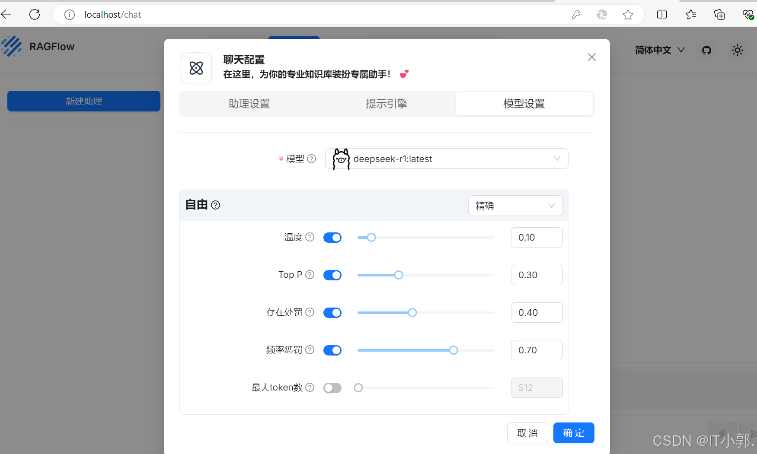Click the 自由 section help icon
Image resolution: width=757 pixels, height=454 pixels.
215,205
